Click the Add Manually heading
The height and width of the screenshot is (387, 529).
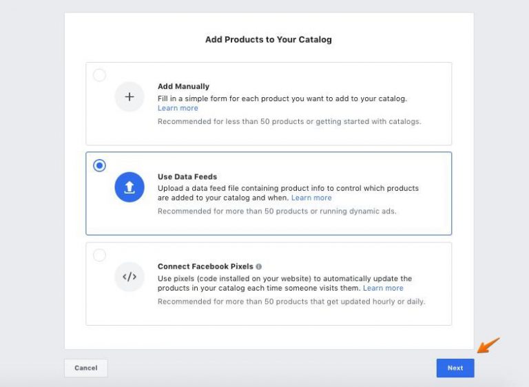[x=183, y=86]
